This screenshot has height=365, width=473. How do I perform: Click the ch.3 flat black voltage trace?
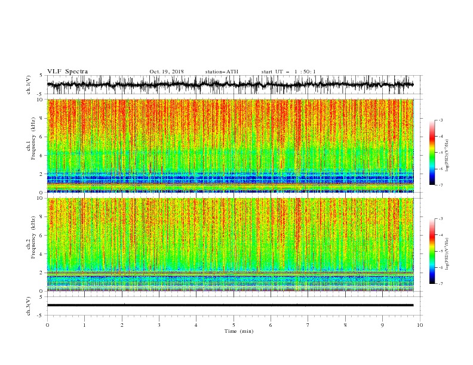tap(230, 305)
